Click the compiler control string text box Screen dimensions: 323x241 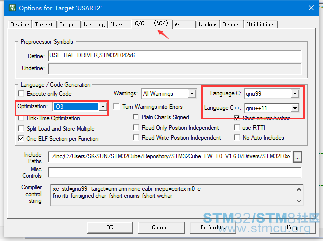pyautogui.click(x=177, y=195)
